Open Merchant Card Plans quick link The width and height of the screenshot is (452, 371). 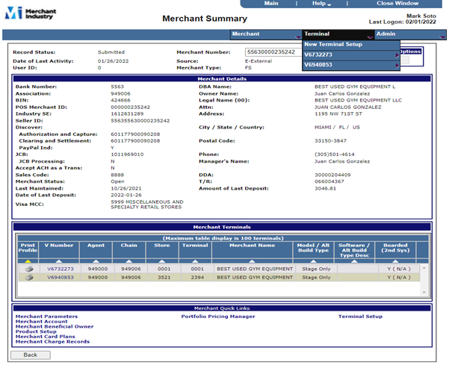[x=46, y=337]
